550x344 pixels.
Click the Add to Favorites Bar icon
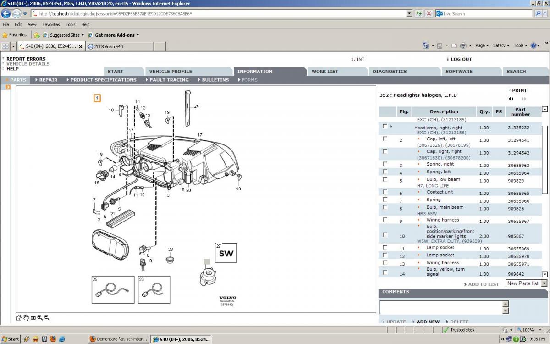(x=36, y=35)
